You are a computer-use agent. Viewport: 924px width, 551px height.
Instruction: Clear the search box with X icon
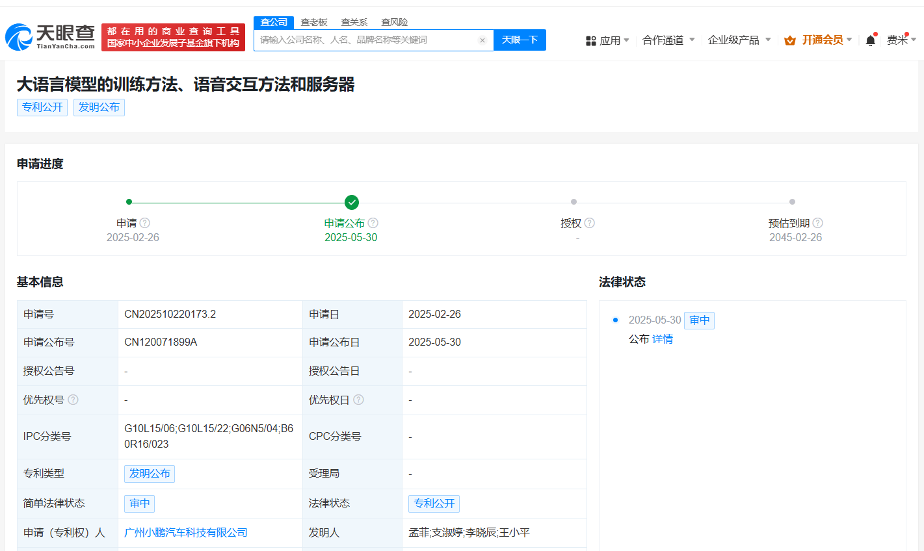coord(482,40)
